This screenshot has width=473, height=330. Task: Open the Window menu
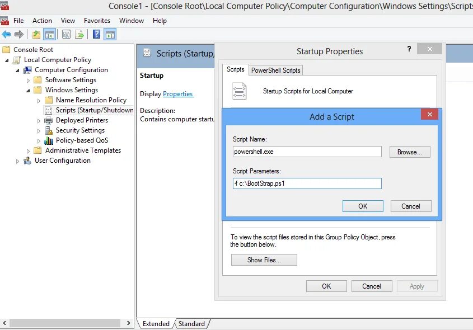(x=132, y=21)
